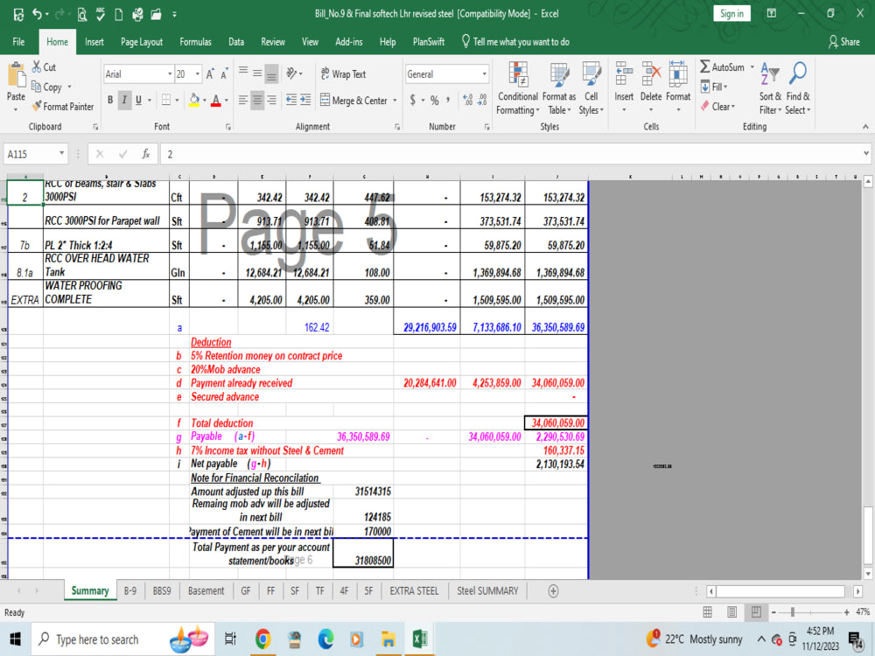Click the Sign in button
The height and width of the screenshot is (656, 875).
point(731,13)
